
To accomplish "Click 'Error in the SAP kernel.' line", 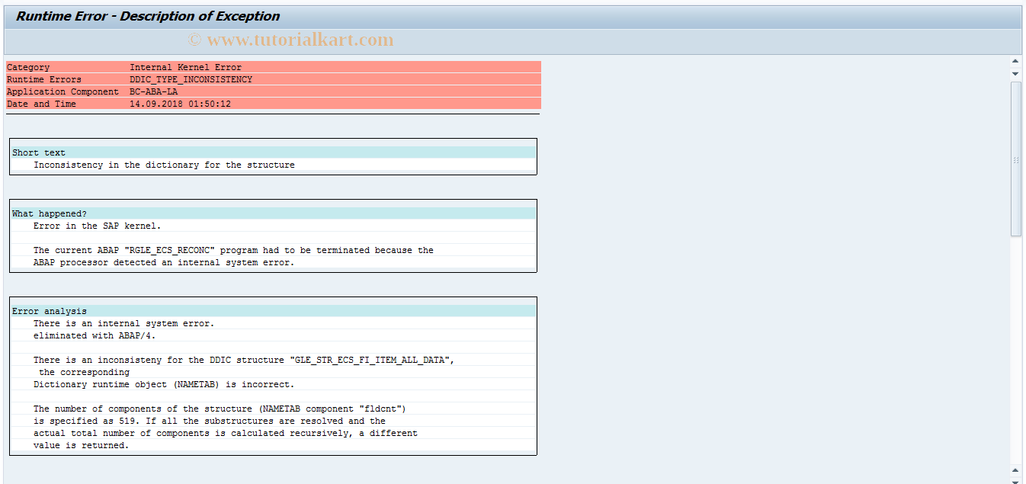I will click(98, 226).
